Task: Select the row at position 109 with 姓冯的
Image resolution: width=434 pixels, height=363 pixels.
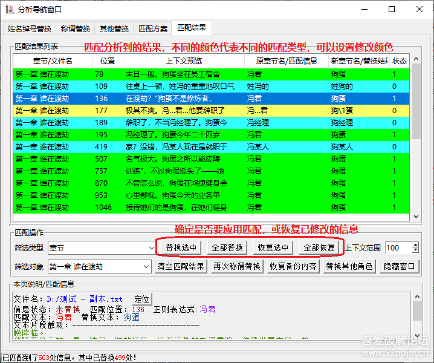Action: click(211, 87)
